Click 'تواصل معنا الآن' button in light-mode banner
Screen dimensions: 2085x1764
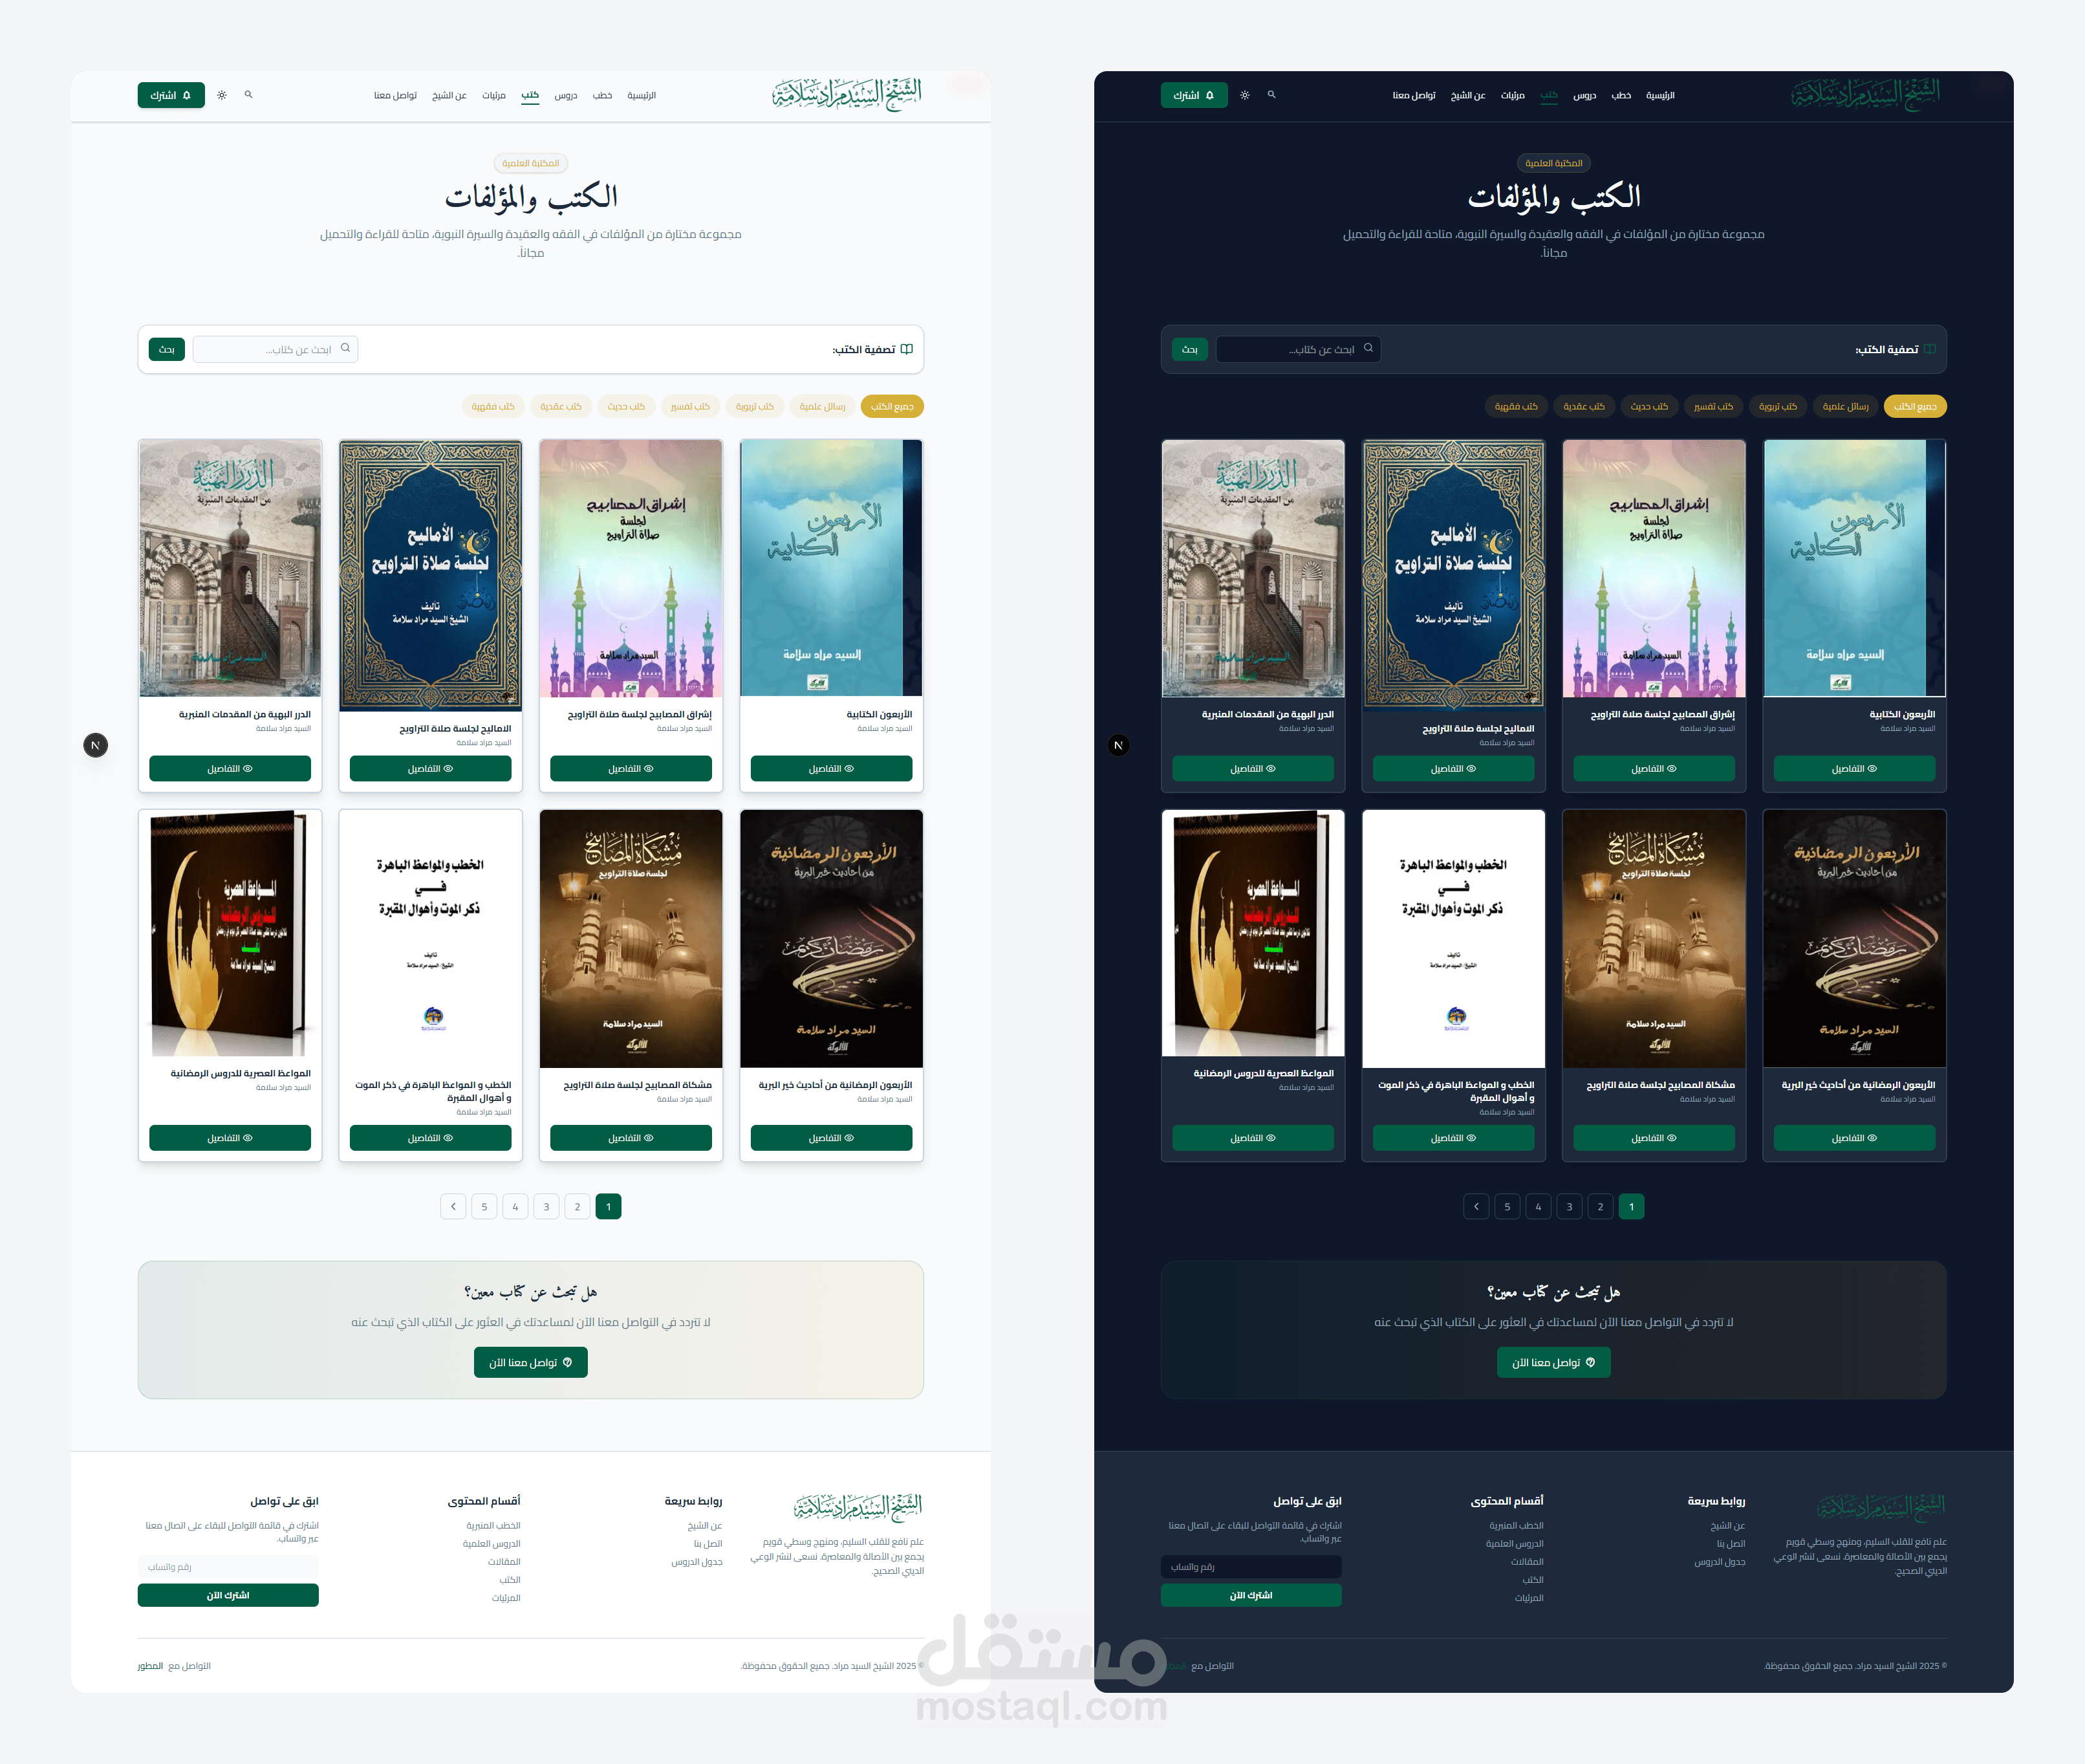[x=531, y=1362]
